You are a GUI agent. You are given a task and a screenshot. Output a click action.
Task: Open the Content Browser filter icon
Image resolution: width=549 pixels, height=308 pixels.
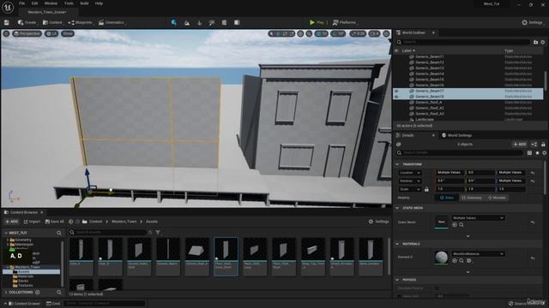pyautogui.click(x=158, y=232)
